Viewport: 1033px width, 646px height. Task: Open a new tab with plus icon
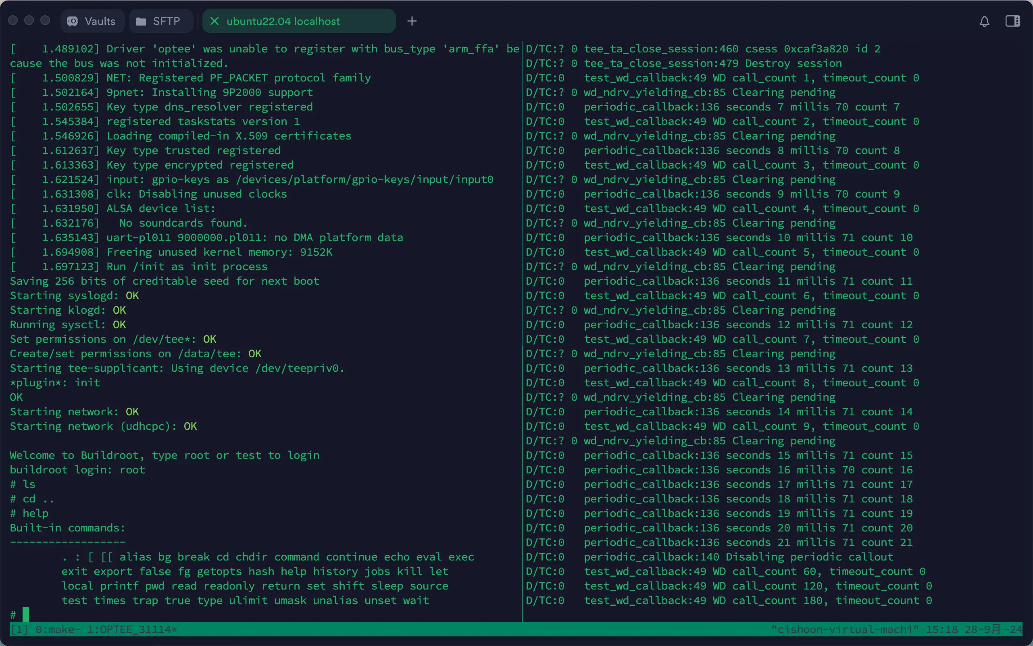(412, 21)
